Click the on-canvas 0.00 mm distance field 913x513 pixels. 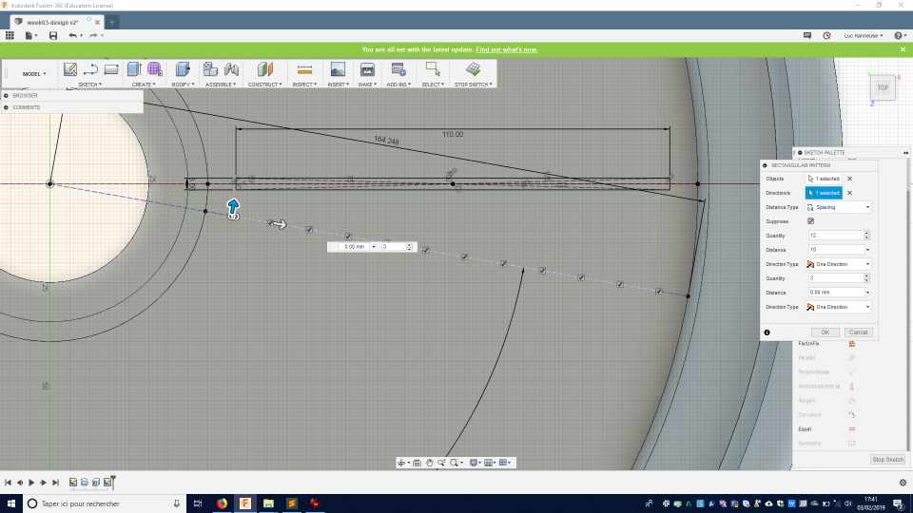(x=354, y=247)
